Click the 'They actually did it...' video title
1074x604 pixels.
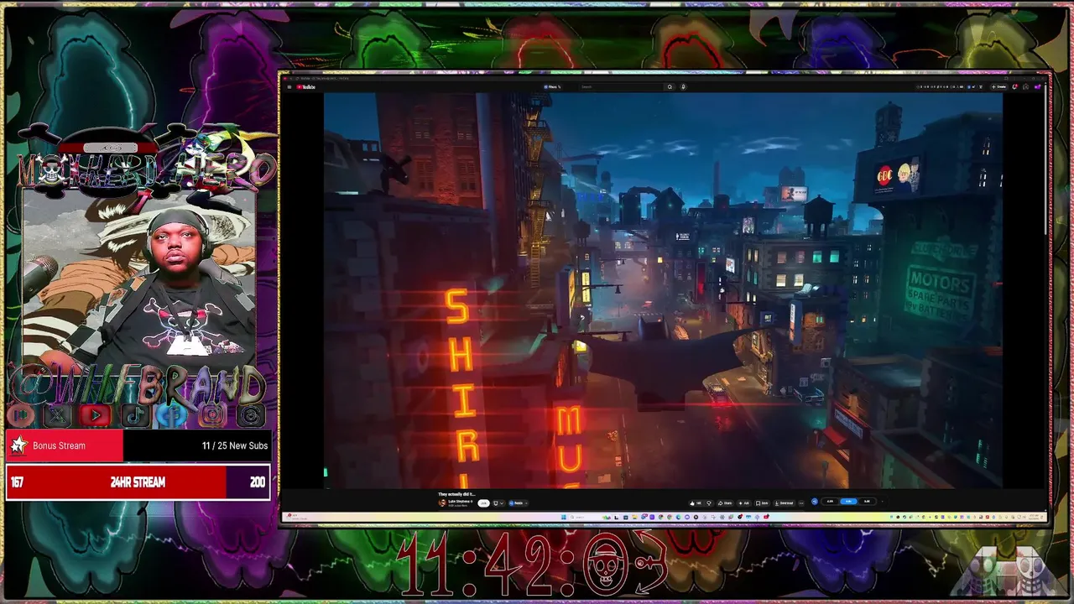point(456,494)
